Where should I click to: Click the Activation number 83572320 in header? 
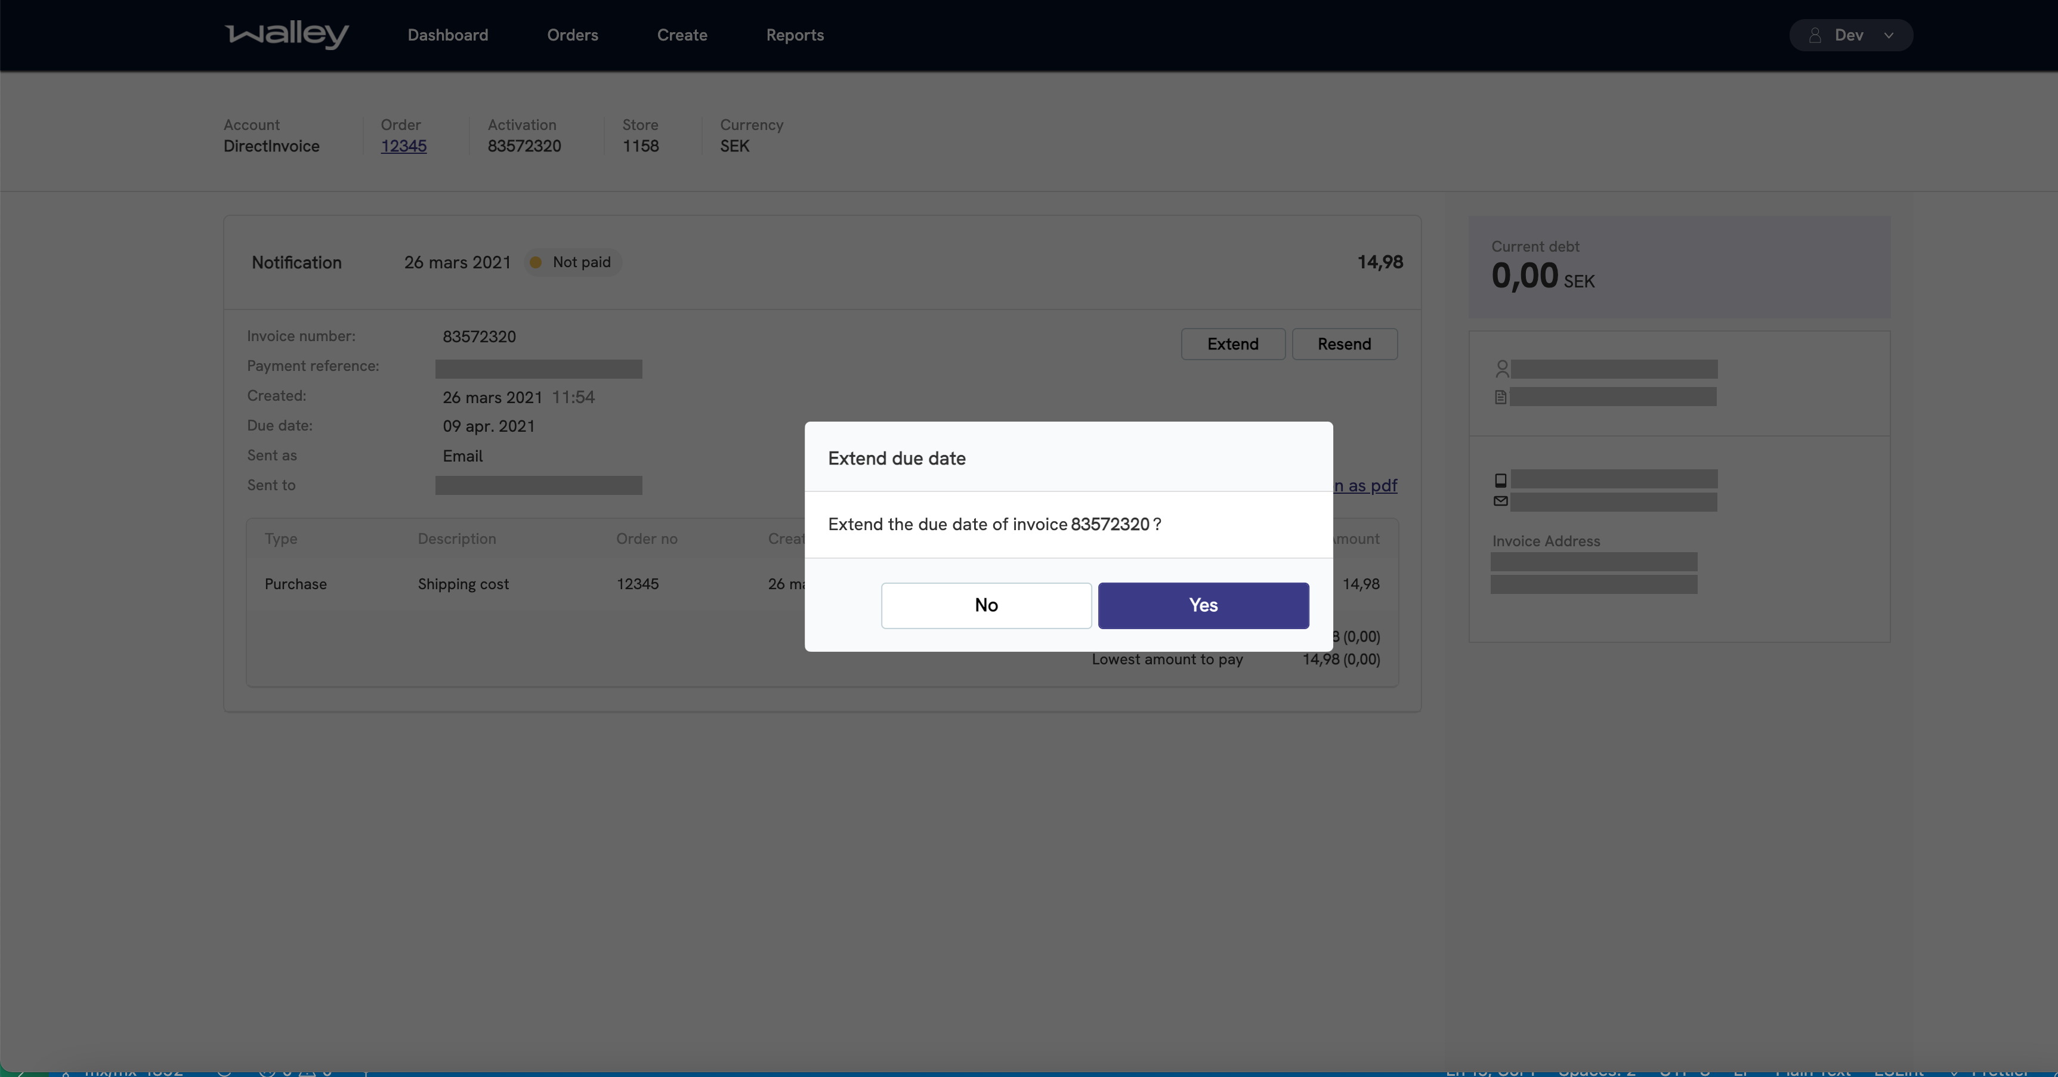pos(524,146)
